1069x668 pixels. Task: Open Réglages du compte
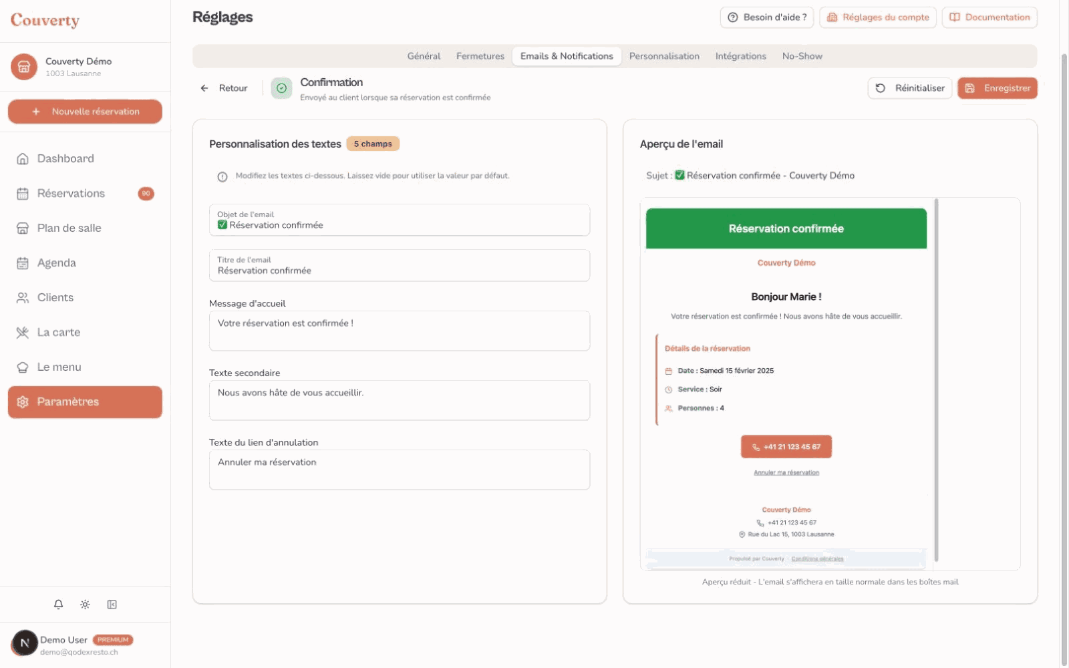(x=878, y=17)
